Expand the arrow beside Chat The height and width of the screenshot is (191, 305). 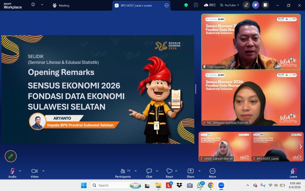point(157,171)
